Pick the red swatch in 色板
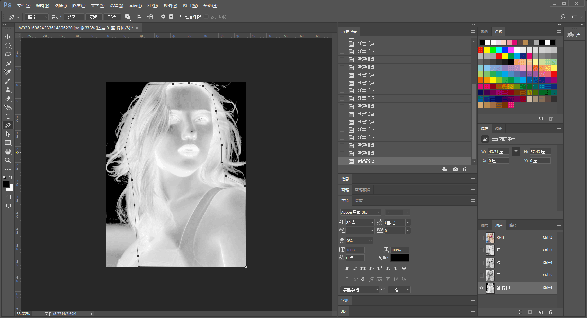Image resolution: width=587 pixels, height=318 pixels. [x=481, y=50]
